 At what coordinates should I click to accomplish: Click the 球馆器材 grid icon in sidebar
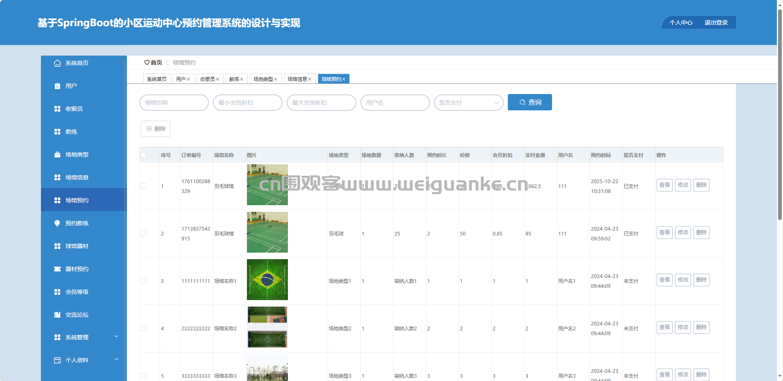coord(57,246)
